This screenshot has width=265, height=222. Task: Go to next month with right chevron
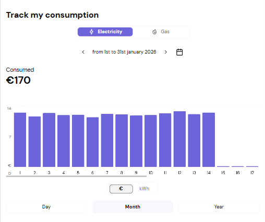coord(165,52)
